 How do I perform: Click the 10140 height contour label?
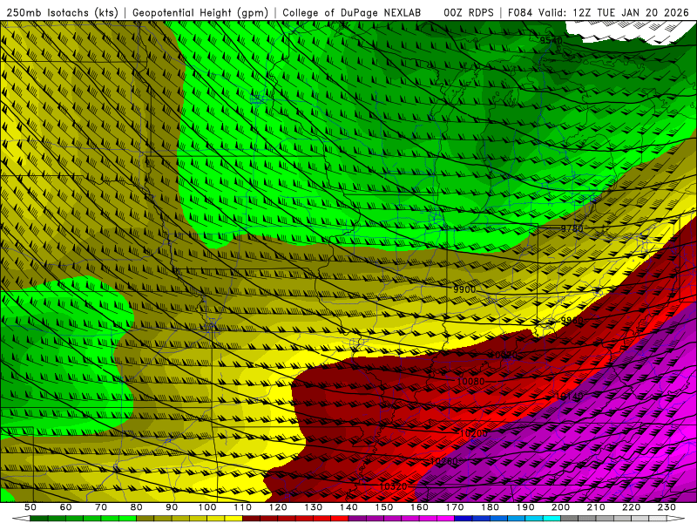coord(570,397)
